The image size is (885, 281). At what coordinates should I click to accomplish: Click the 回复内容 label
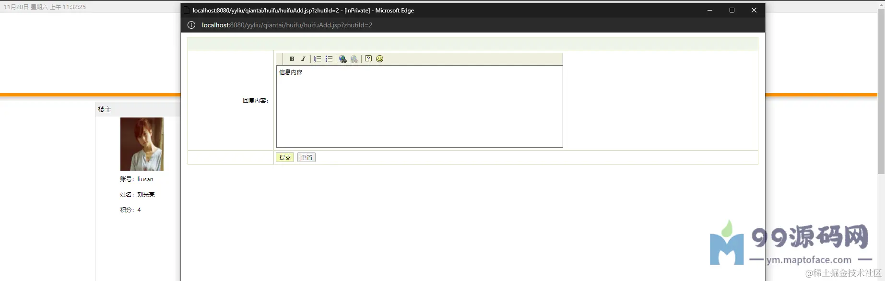click(255, 101)
